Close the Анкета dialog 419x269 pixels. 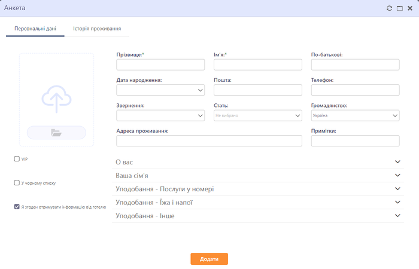point(409,8)
